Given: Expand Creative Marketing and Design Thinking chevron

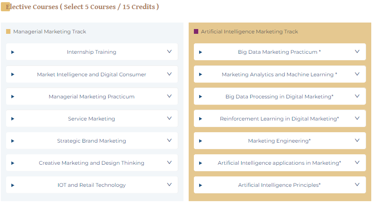Looking at the screenshot, I should [170, 163].
